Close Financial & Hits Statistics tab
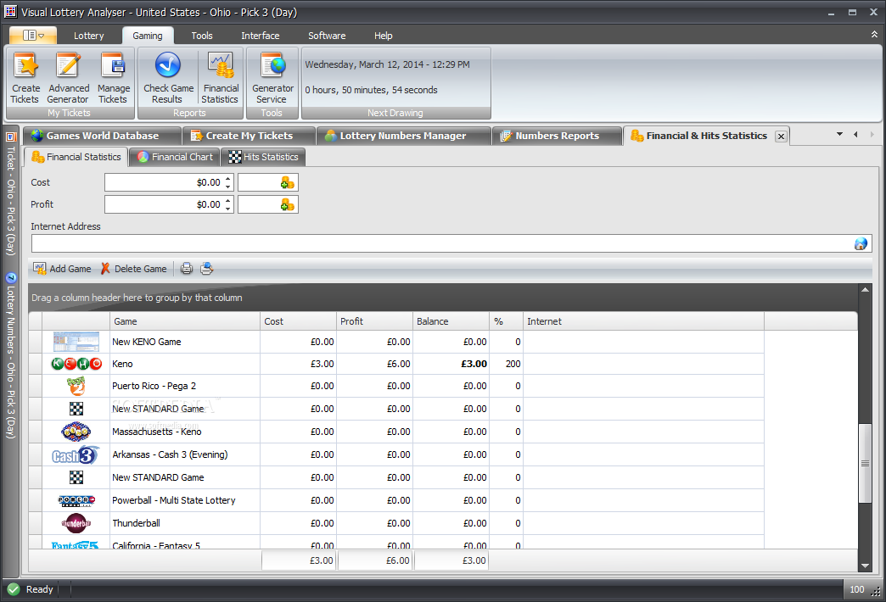Image resolution: width=886 pixels, height=602 pixels. [x=781, y=137]
